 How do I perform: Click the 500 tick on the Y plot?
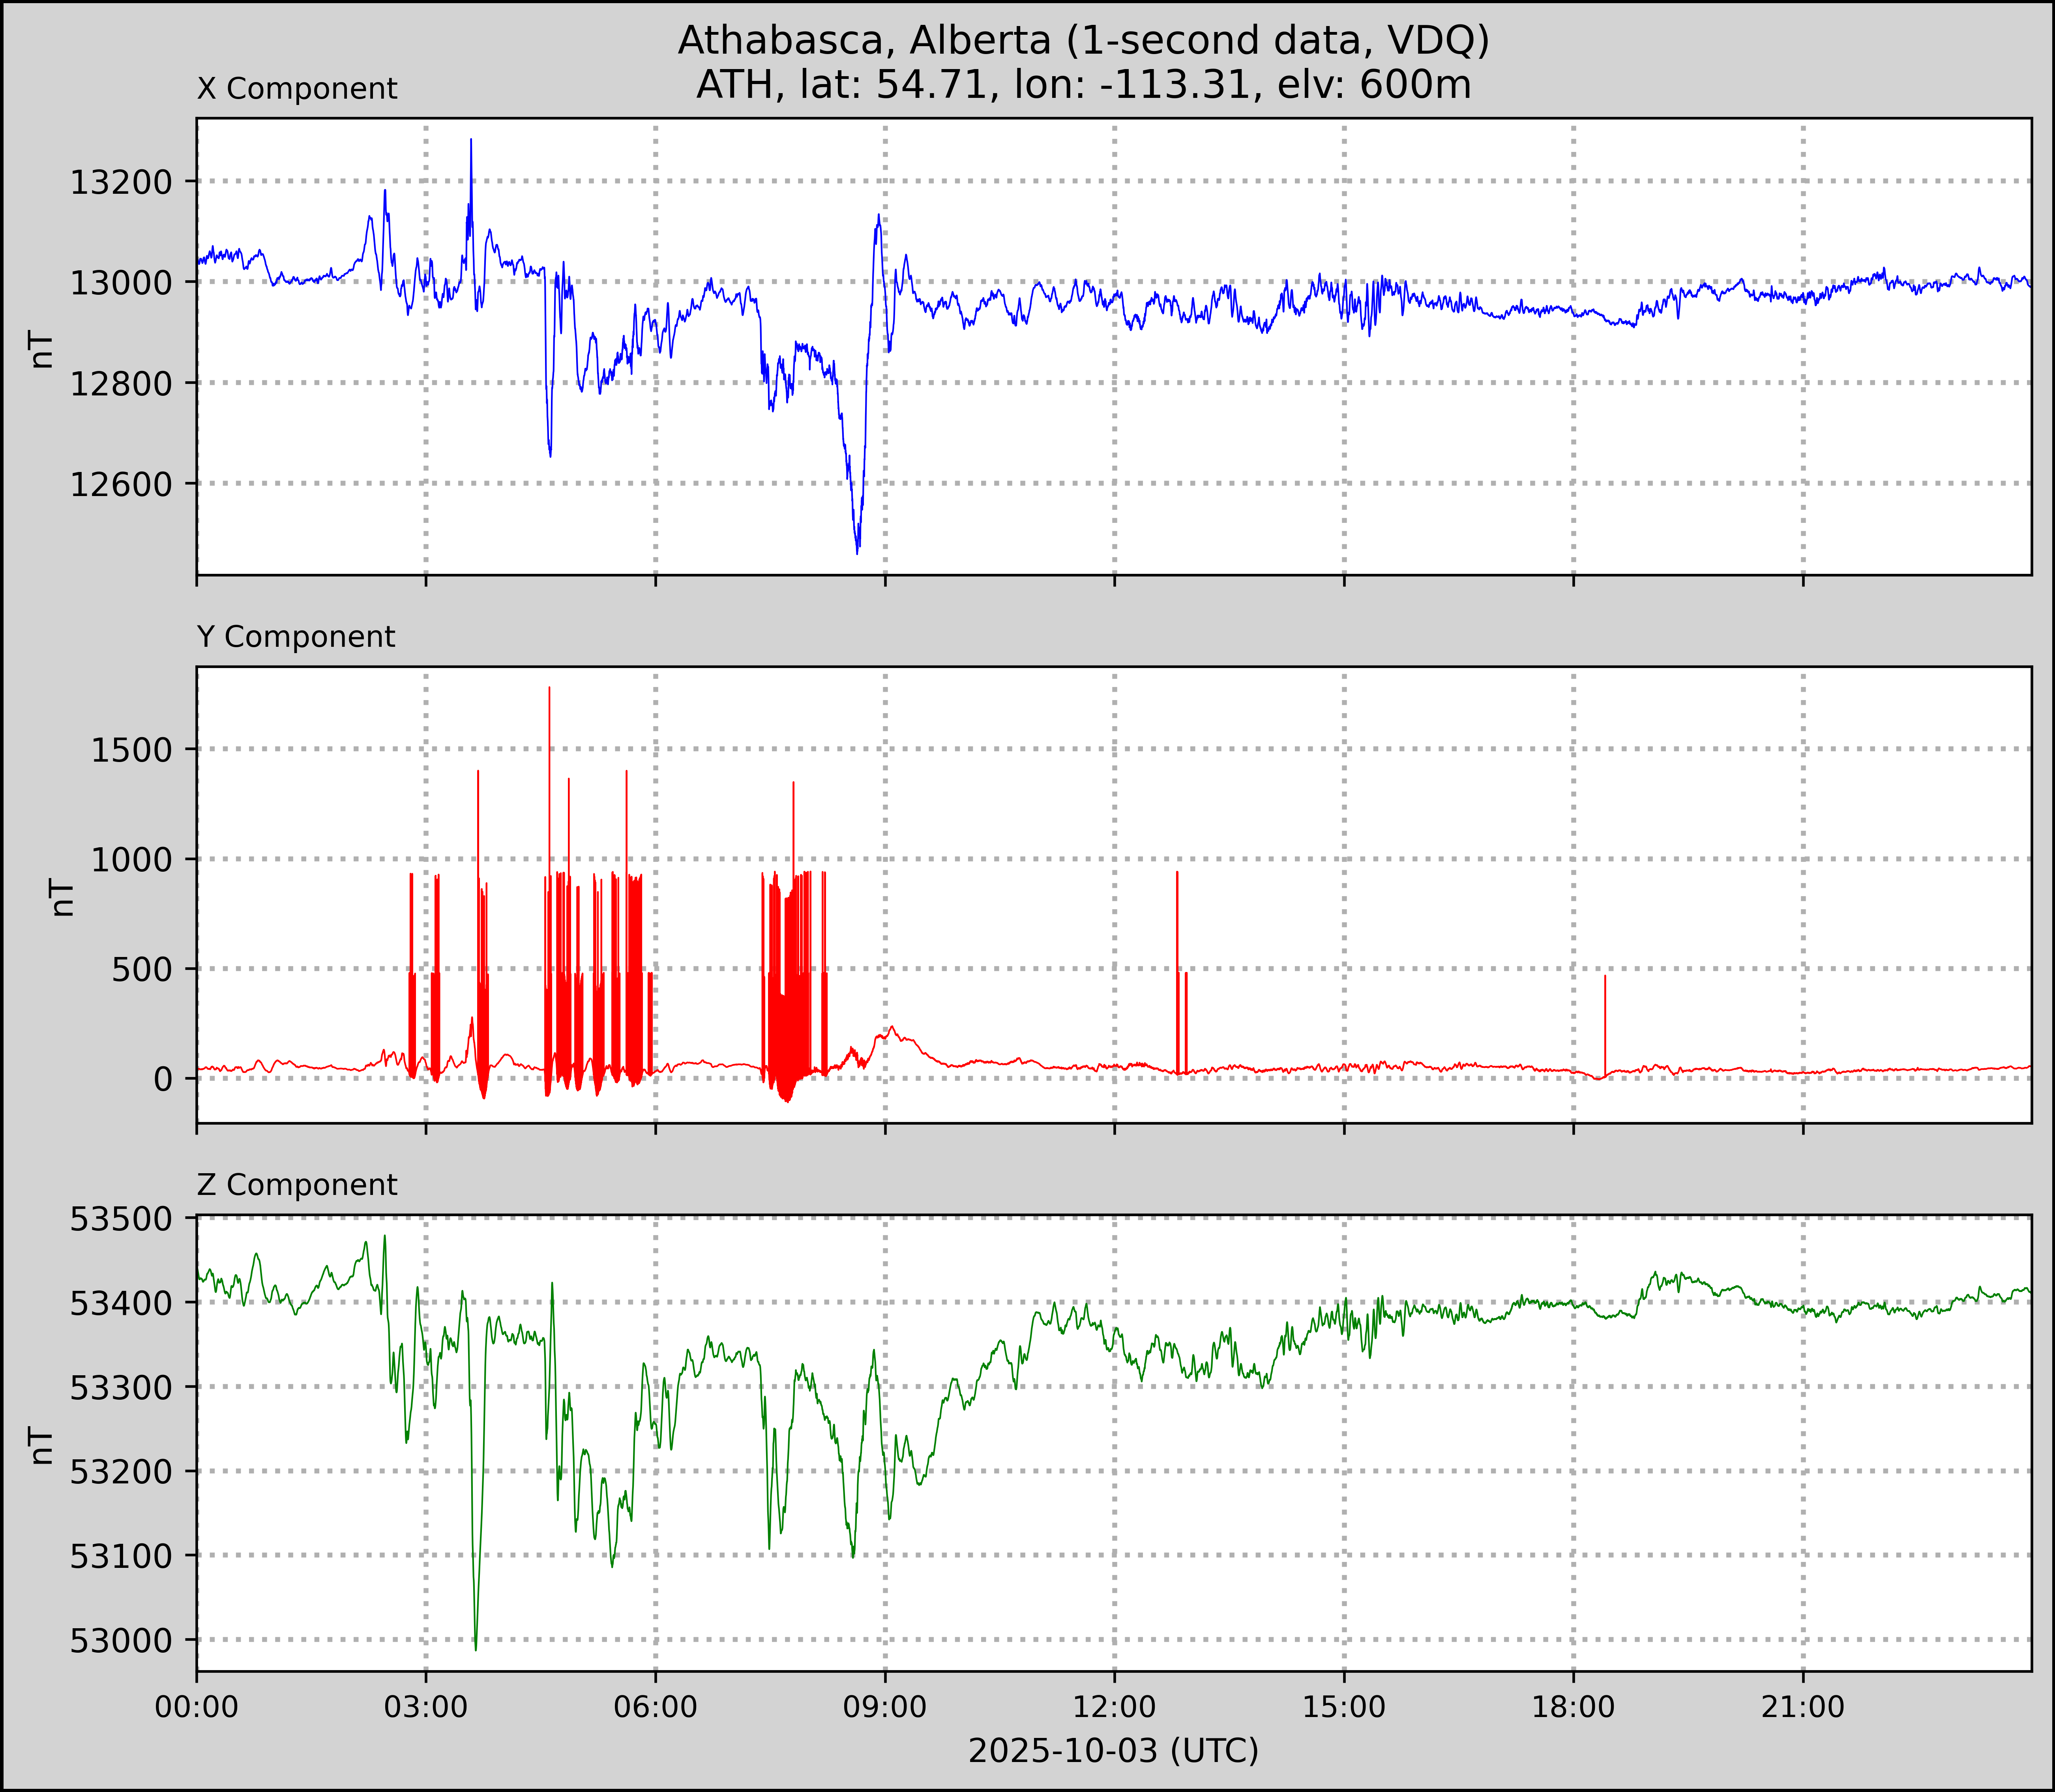coord(142,969)
